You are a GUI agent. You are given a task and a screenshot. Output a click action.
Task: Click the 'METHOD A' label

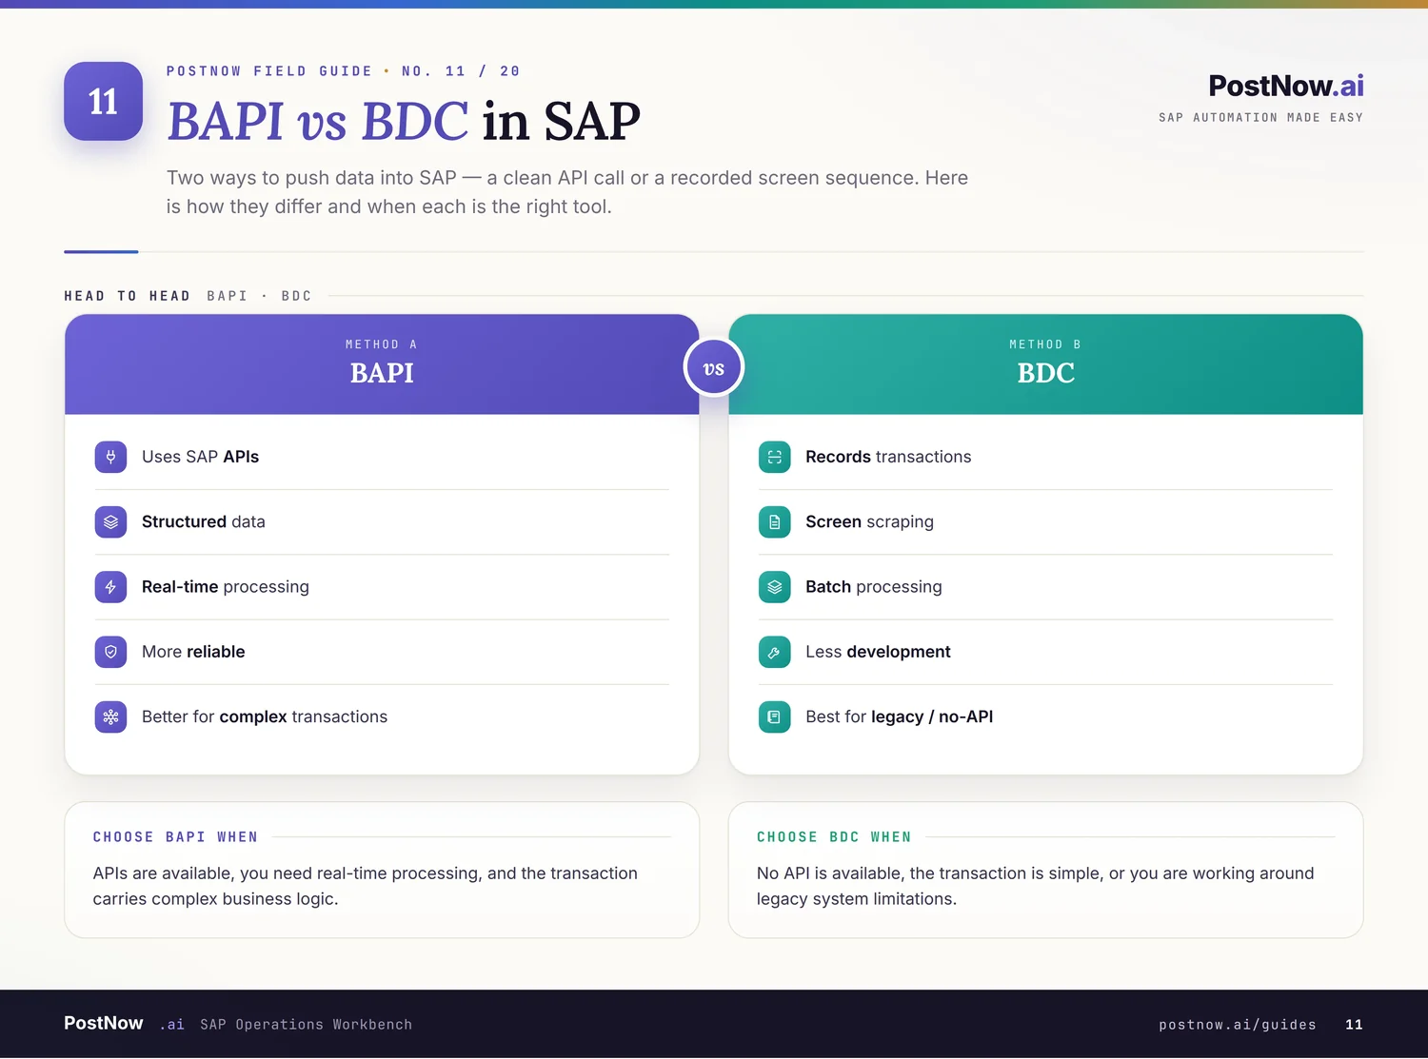382,344
